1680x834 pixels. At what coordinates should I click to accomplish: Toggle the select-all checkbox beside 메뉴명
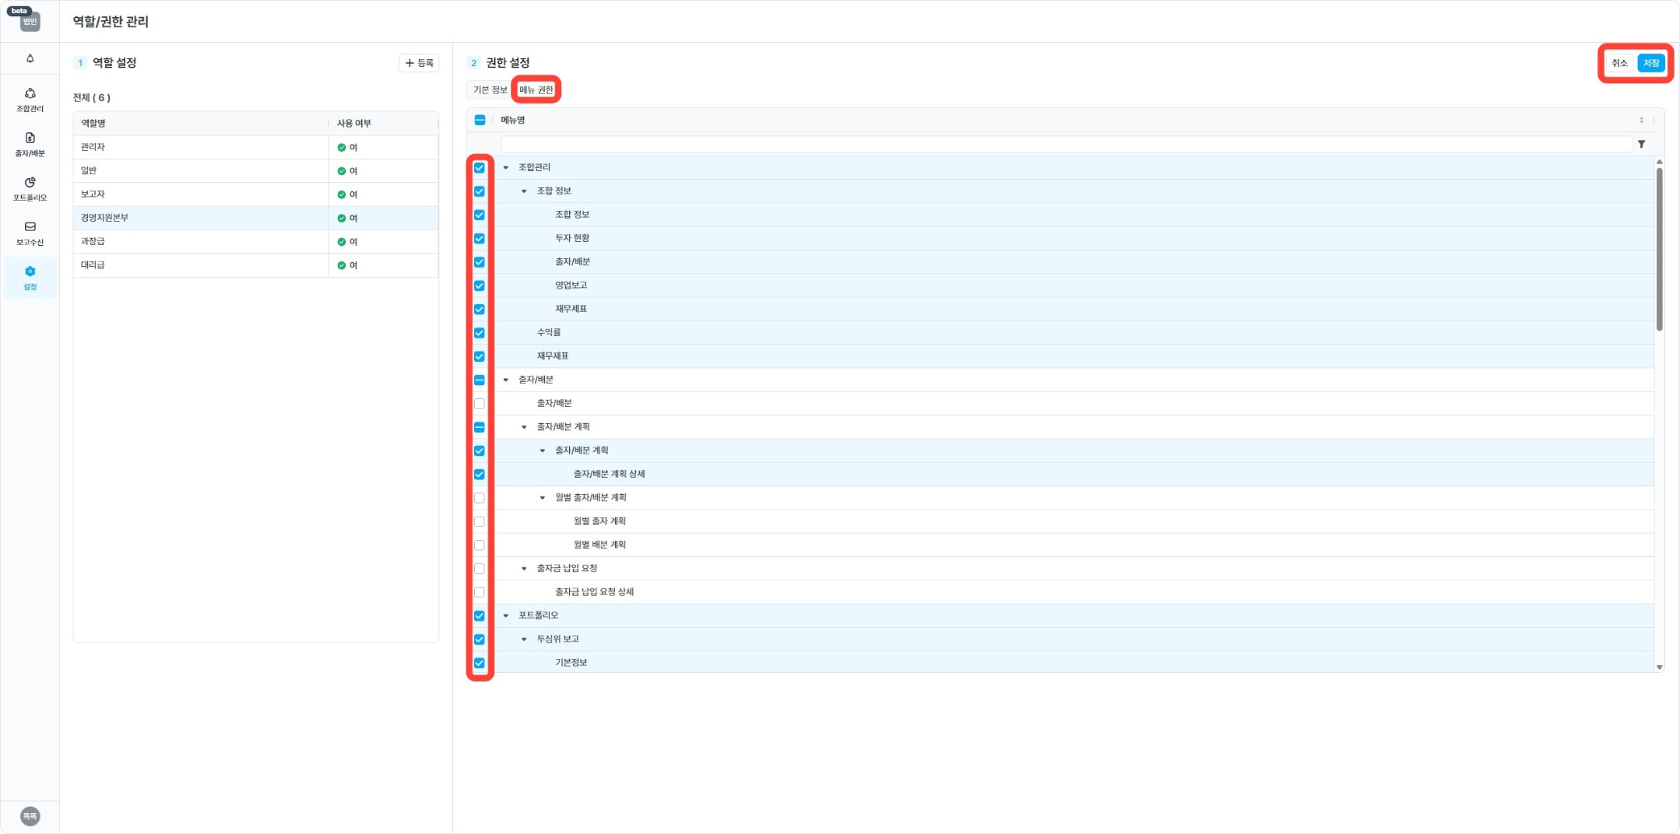[480, 120]
